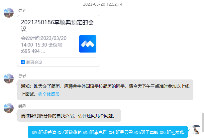Click the @2班敬移萌 mention
The width and height of the screenshot is (204, 138).
tap(69, 133)
